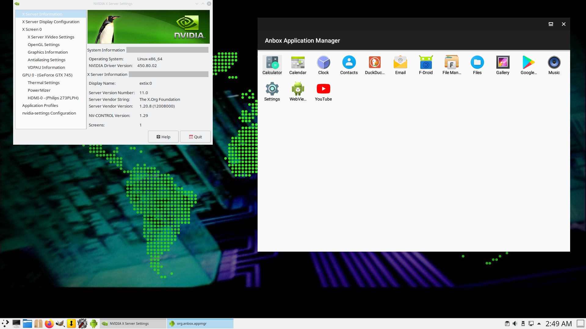Viewport: 586px width, 329px height.
Task: Open the KDE application launcher
Action: [5, 324]
